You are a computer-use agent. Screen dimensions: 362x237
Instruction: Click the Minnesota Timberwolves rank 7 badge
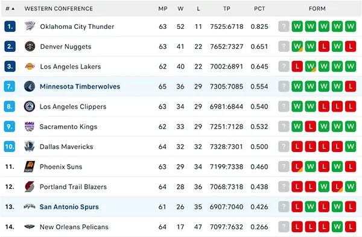[x=10, y=87]
